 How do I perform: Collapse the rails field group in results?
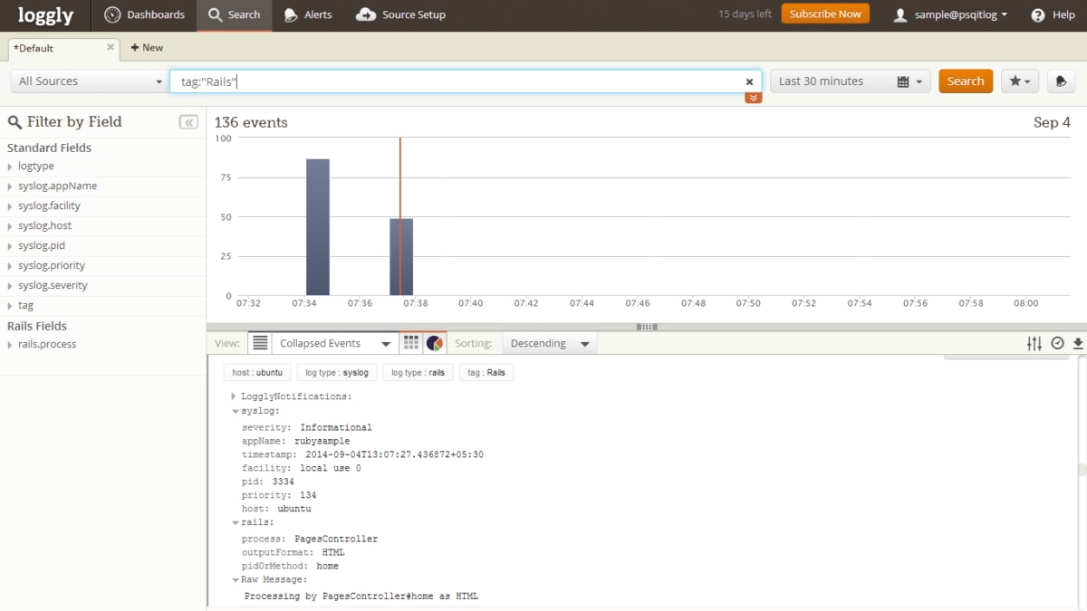(236, 522)
